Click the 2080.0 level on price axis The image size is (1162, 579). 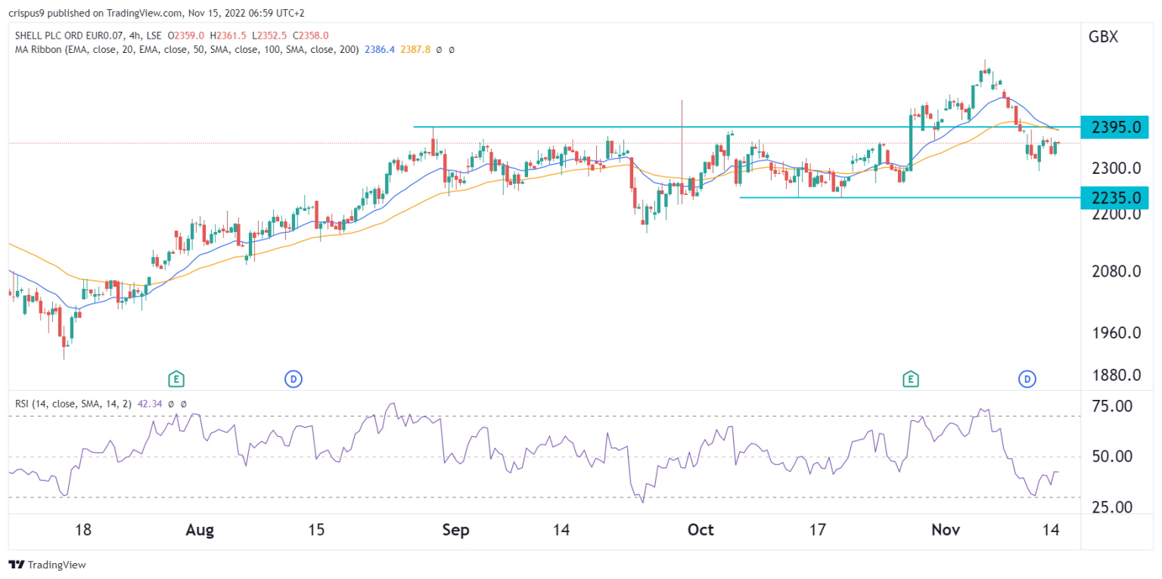pyautogui.click(x=1114, y=271)
